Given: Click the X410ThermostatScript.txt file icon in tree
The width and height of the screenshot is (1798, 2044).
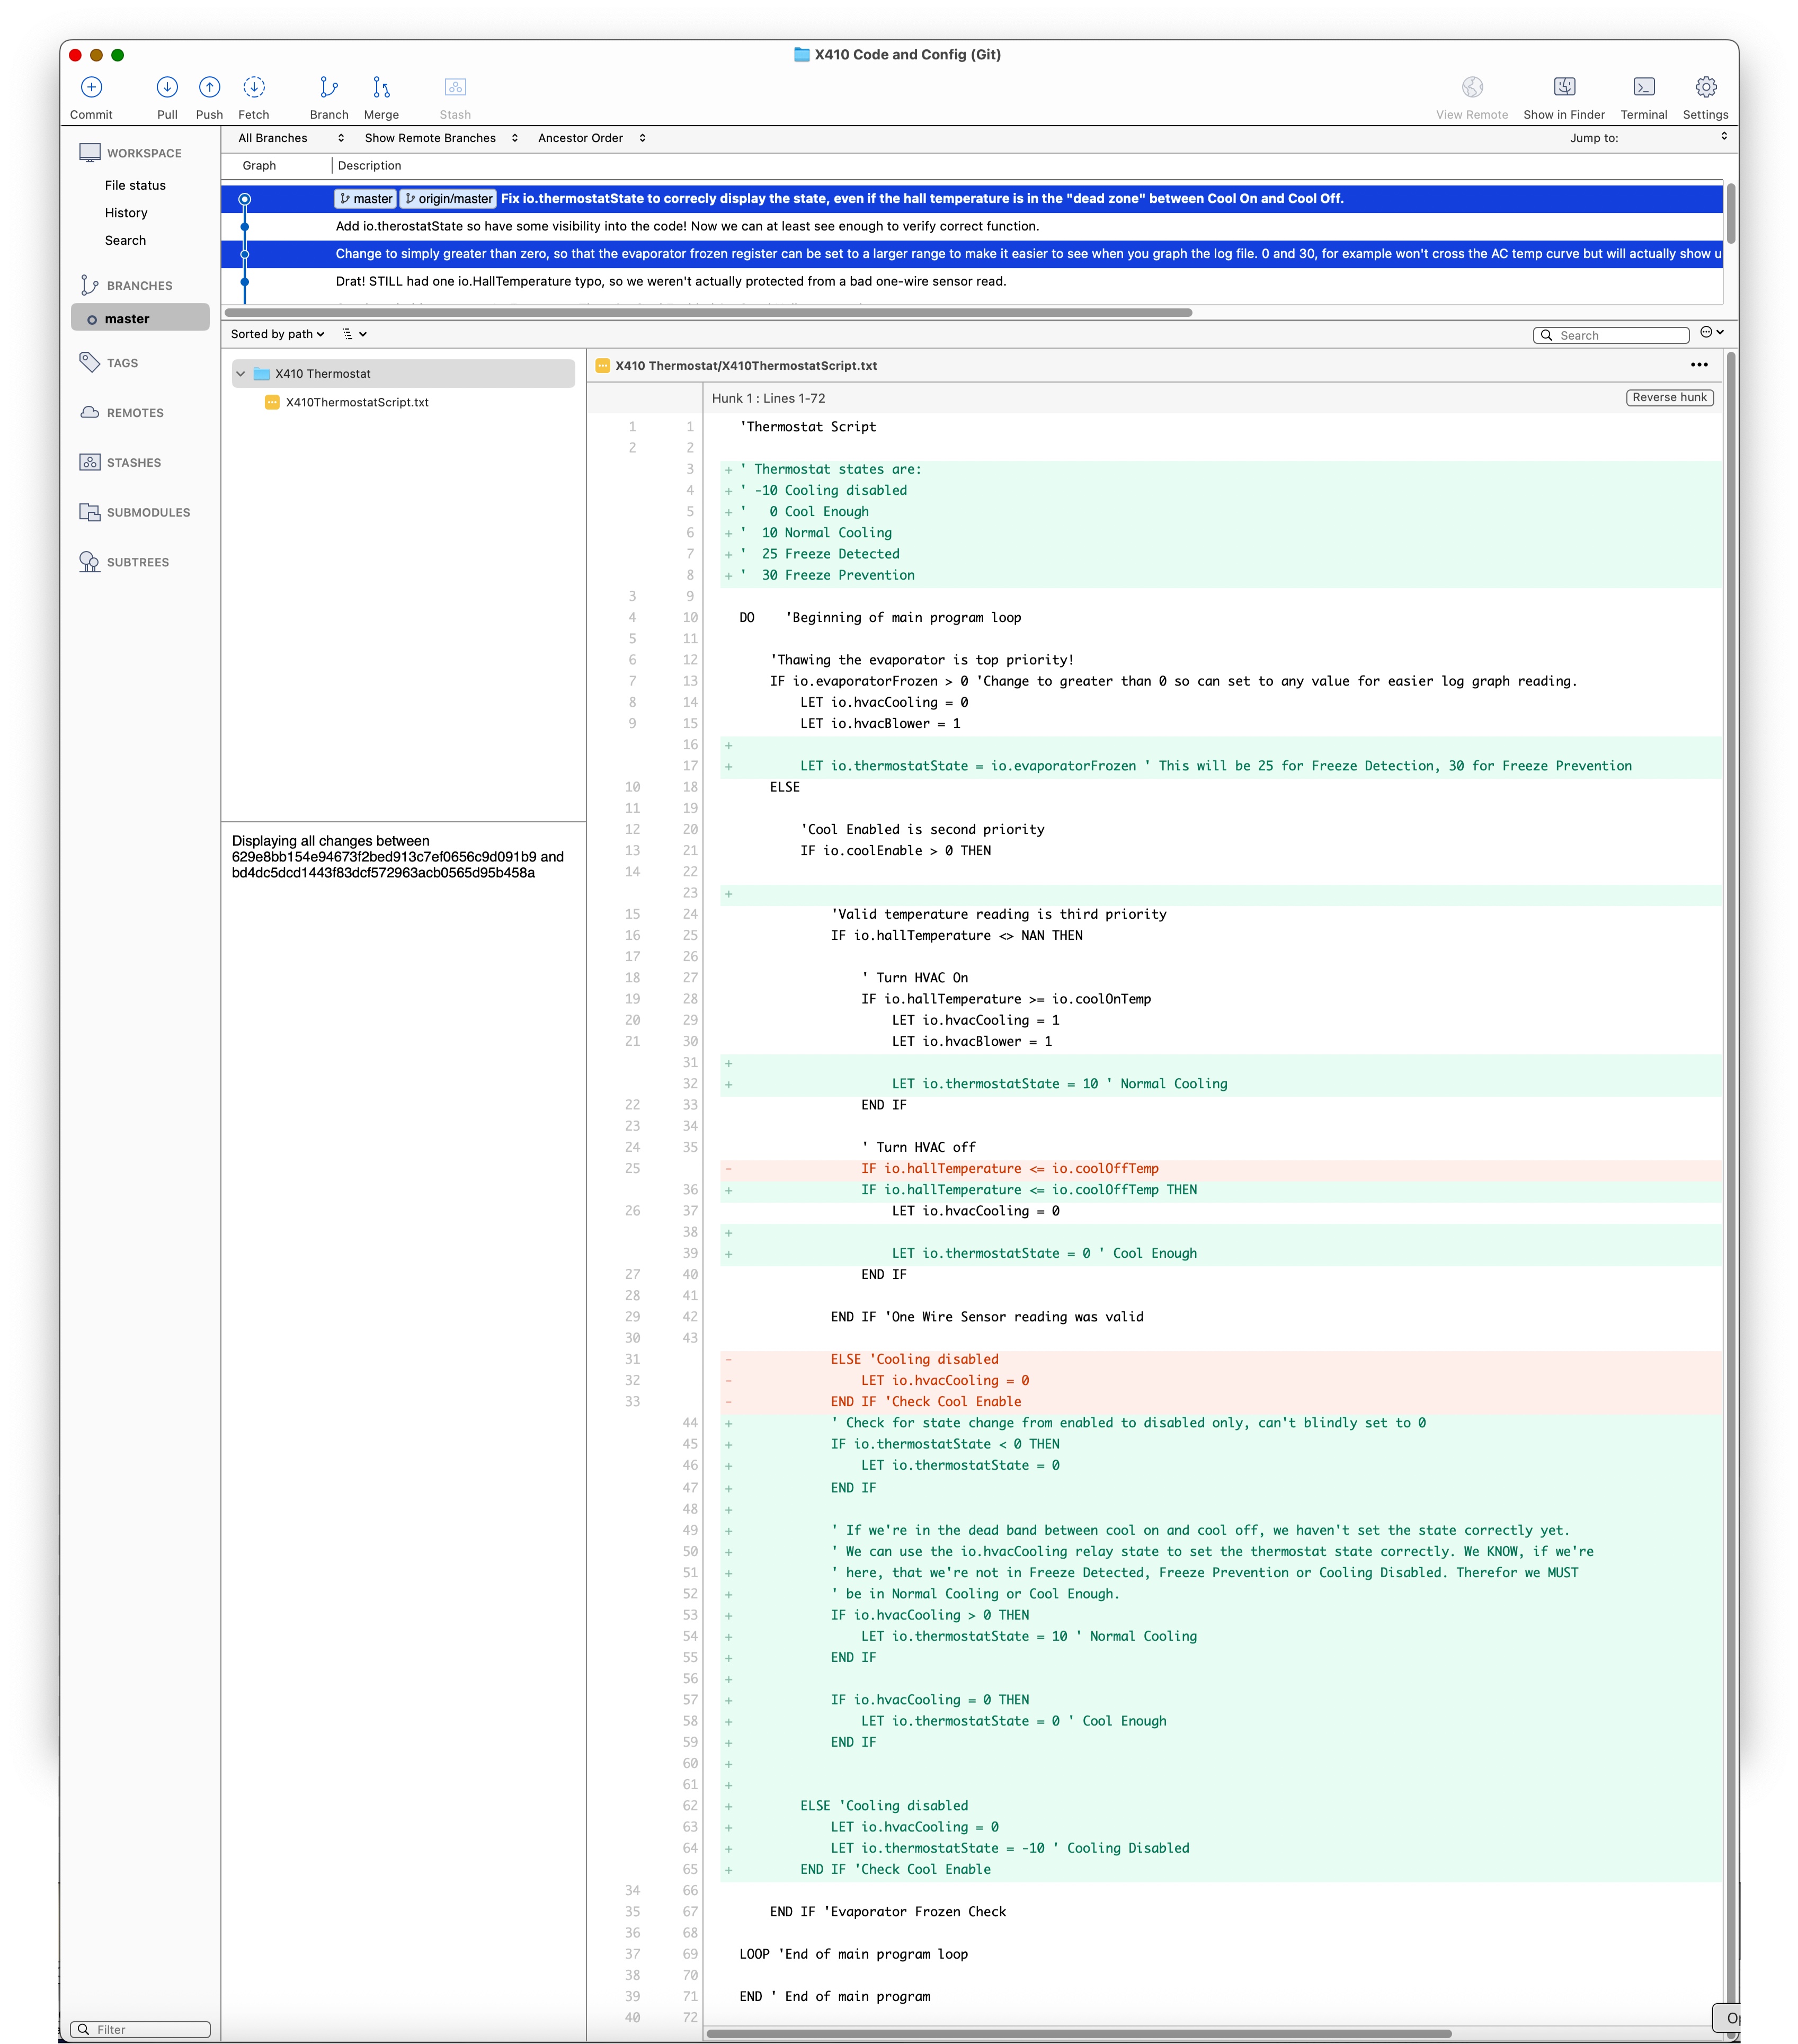Looking at the screenshot, I should click(272, 402).
